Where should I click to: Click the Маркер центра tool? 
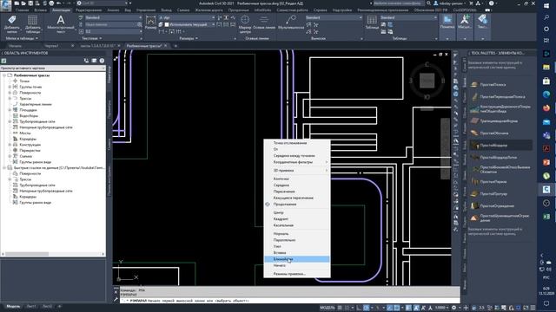click(245, 24)
